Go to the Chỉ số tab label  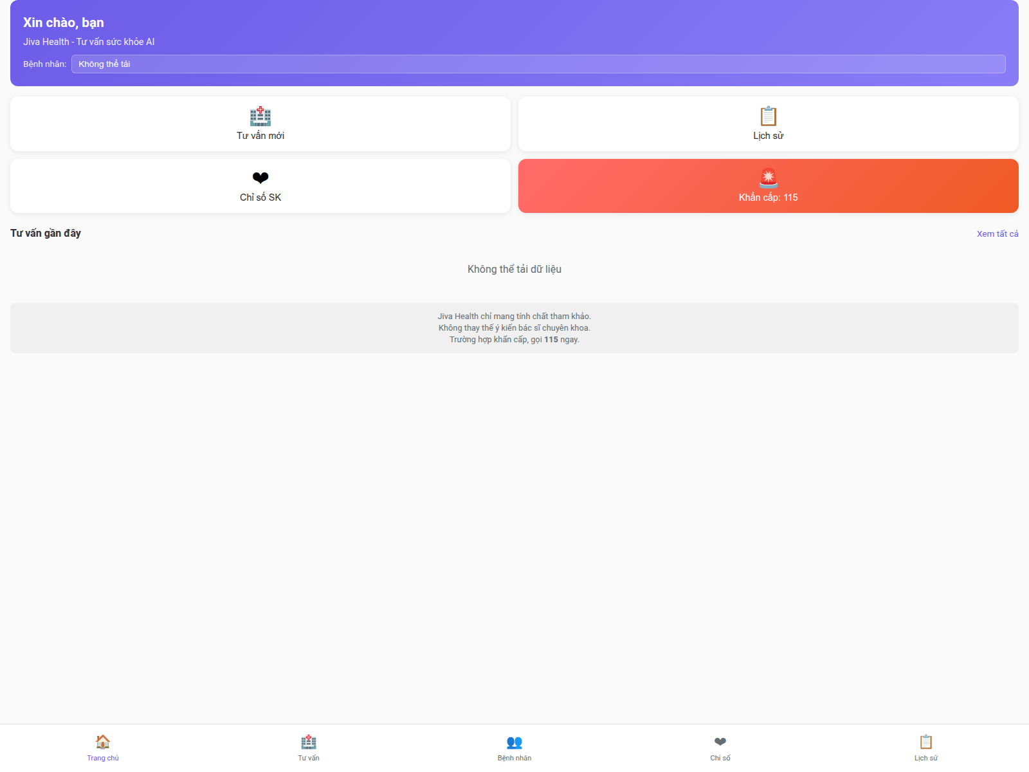click(x=720, y=758)
